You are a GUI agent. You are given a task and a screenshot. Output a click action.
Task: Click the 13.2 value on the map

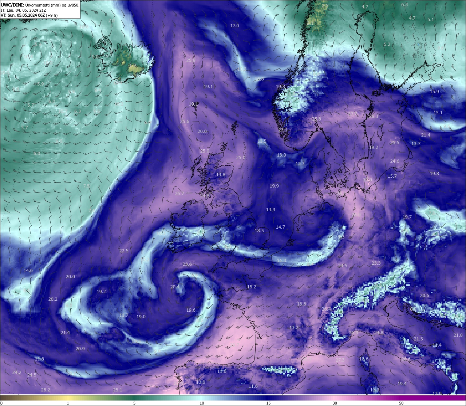click(294, 328)
